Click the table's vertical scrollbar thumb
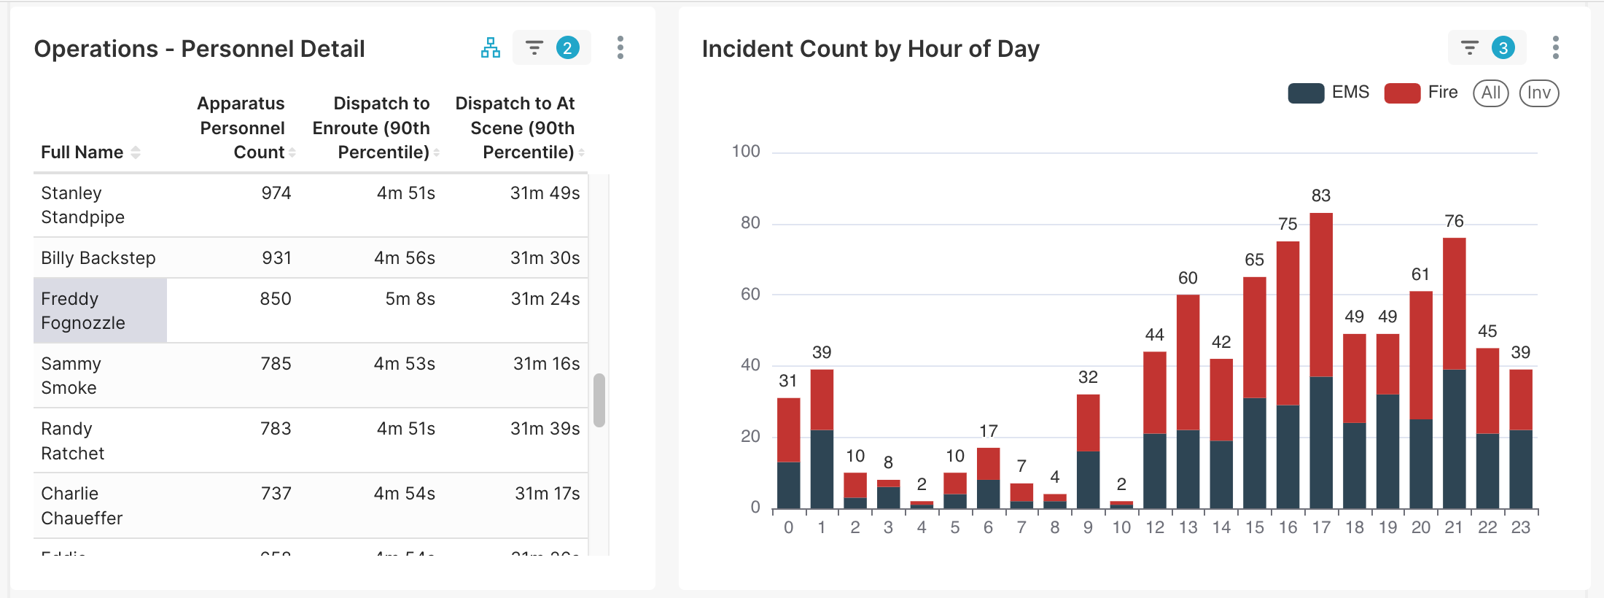Screen dimensions: 1604x598 point(599,400)
